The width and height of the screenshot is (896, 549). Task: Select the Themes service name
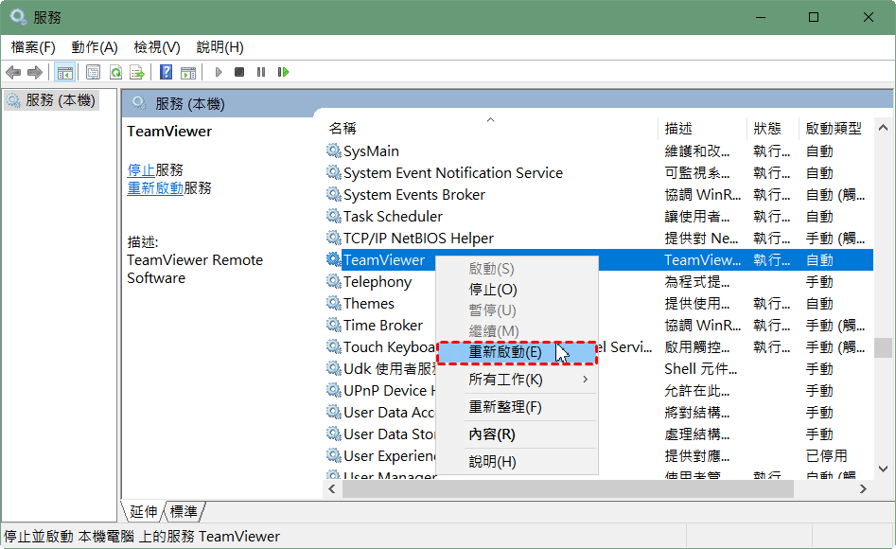point(369,304)
